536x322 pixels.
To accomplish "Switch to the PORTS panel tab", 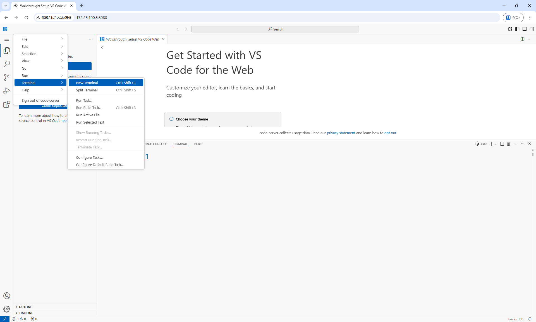I will coord(198,144).
